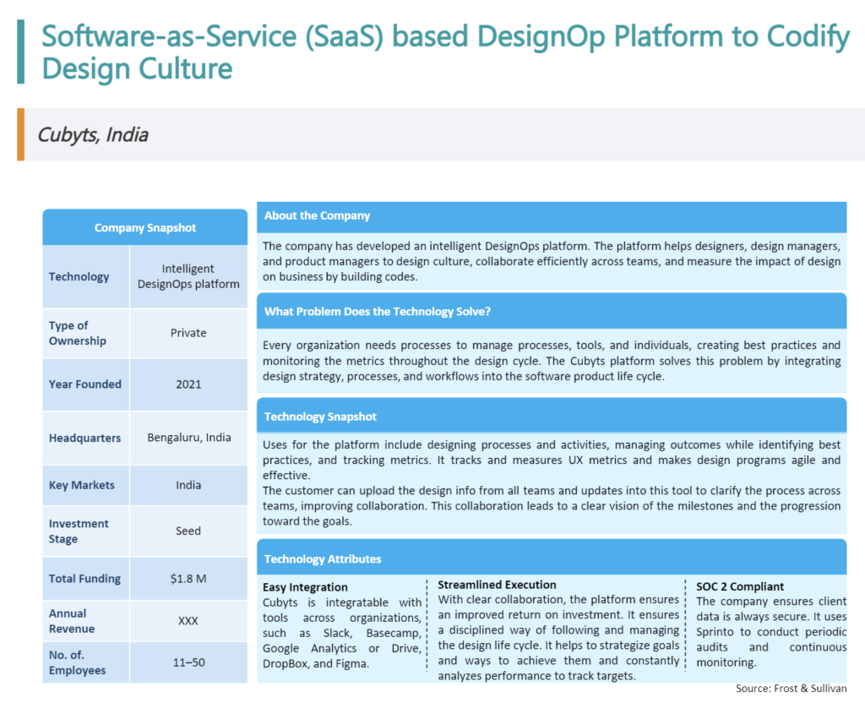Screen dimensions: 865x703
Task: Click the '11–50' employees value
Action: pos(188,662)
